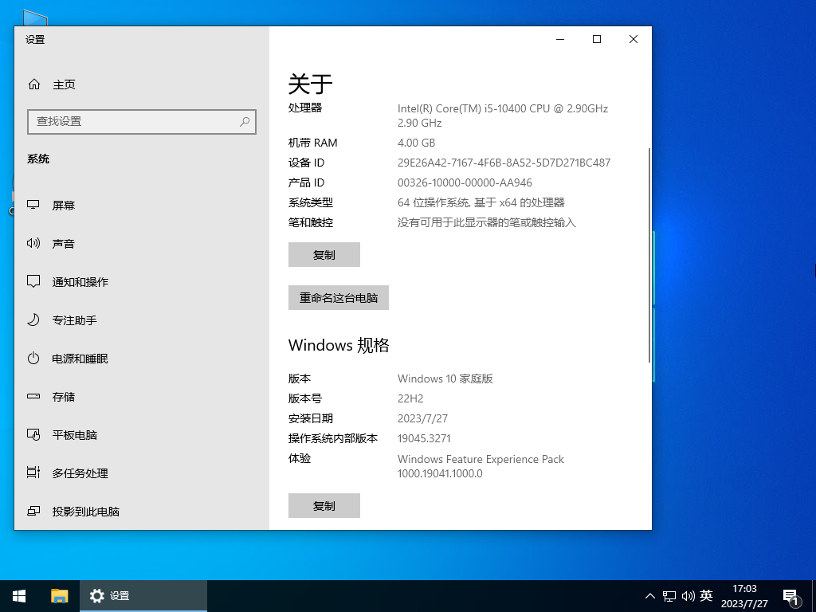Mute the speaker in system tray
The height and width of the screenshot is (612, 816).
[688, 595]
